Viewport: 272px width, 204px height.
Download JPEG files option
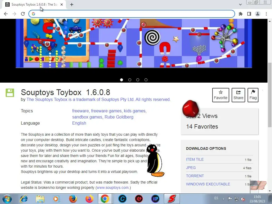[191, 168]
